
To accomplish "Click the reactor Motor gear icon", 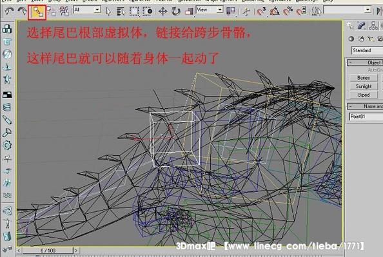I will coord(7,145).
